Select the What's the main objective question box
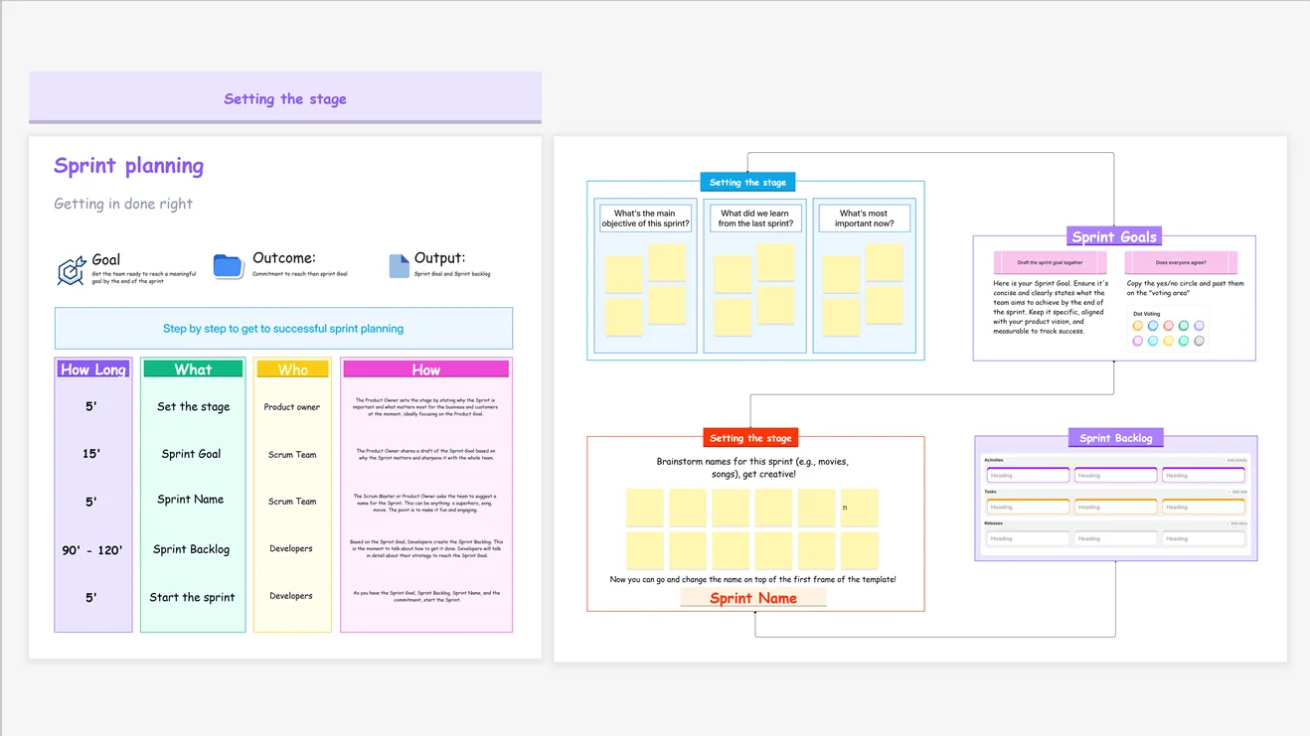The image size is (1310, 736). point(645,219)
